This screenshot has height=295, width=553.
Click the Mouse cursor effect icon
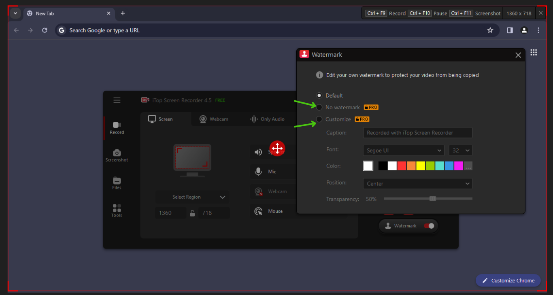tap(258, 211)
